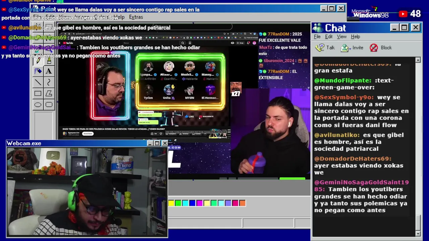The image size is (429, 241).
Task: Click the Block label in Chat
Action: [386, 48]
